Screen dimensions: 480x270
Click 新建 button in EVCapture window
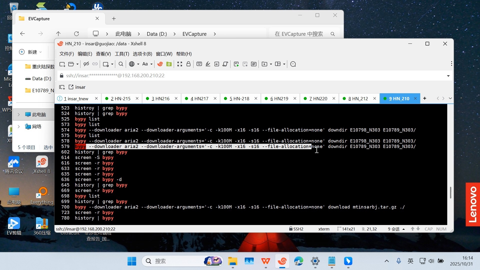30,52
